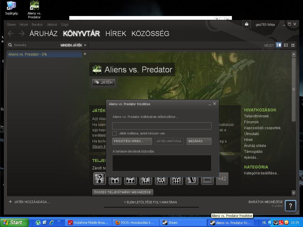Open the Barátok menu
Viewport: 303px width, 227px height.
pyautogui.click(x=37, y=25)
